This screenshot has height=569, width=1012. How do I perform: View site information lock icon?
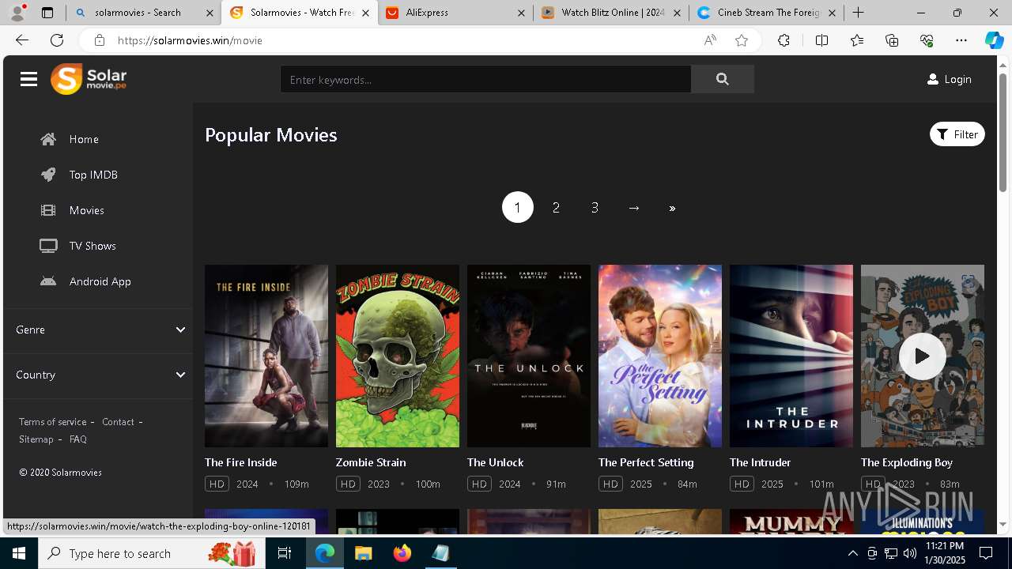[x=99, y=40]
